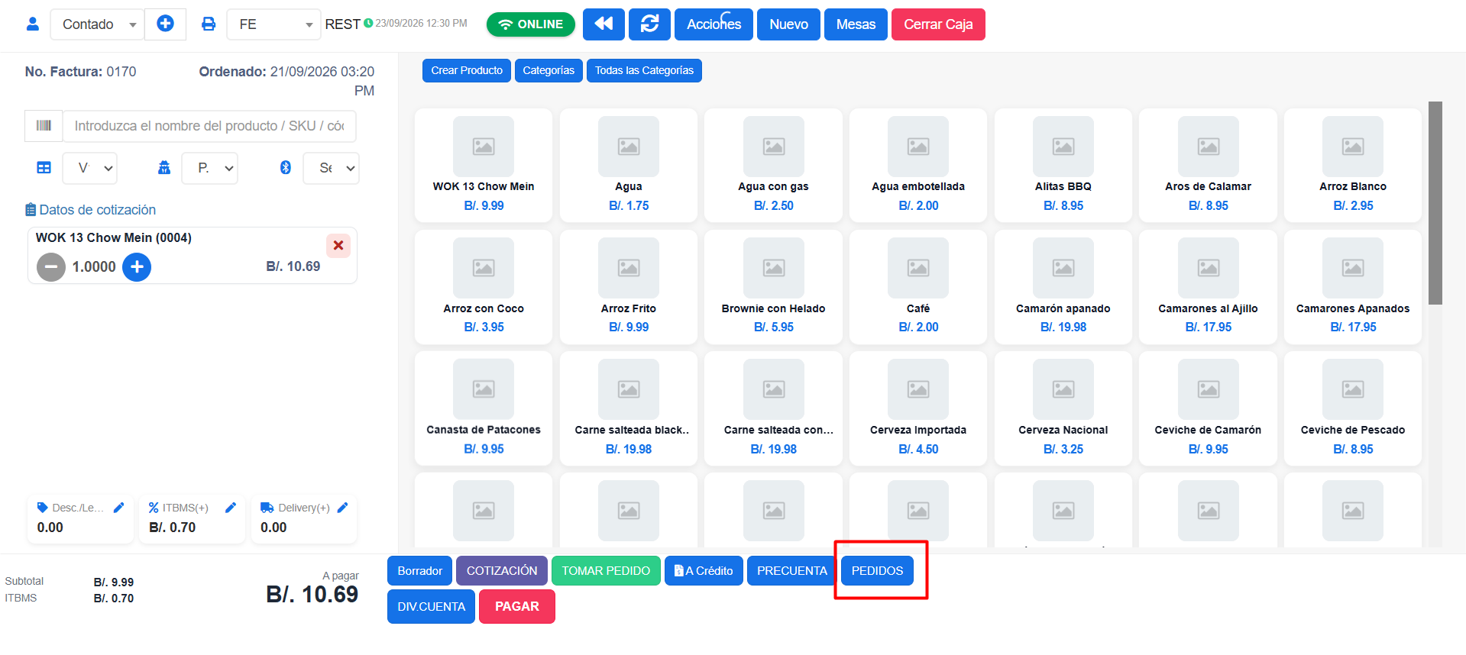Viewport: 1466px width, 655px height.
Task: Click the A Crédito button
Action: pos(704,570)
